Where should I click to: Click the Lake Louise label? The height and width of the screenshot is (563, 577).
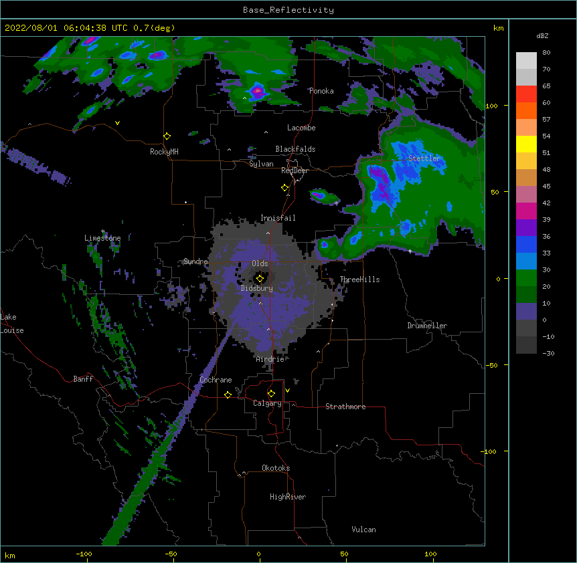12,324
